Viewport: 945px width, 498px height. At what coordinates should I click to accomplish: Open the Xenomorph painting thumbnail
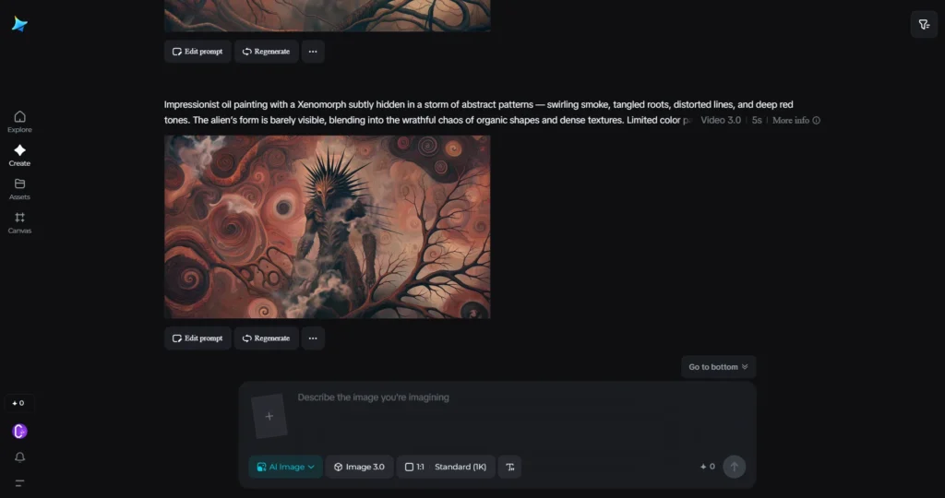328,227
